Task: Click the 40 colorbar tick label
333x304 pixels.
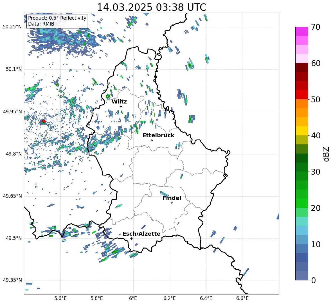Action: tap(316, 136)
